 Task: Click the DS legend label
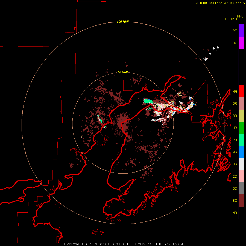click(x=235, y=164)
